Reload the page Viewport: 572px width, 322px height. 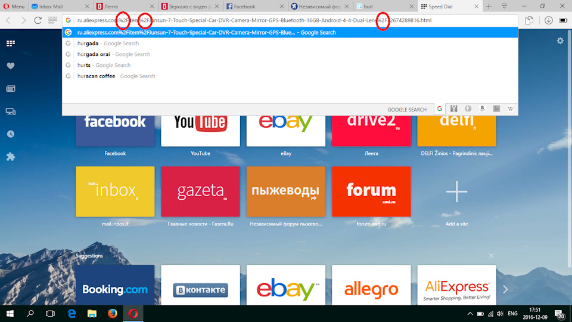pyautogui.click(x=38, y=20)
